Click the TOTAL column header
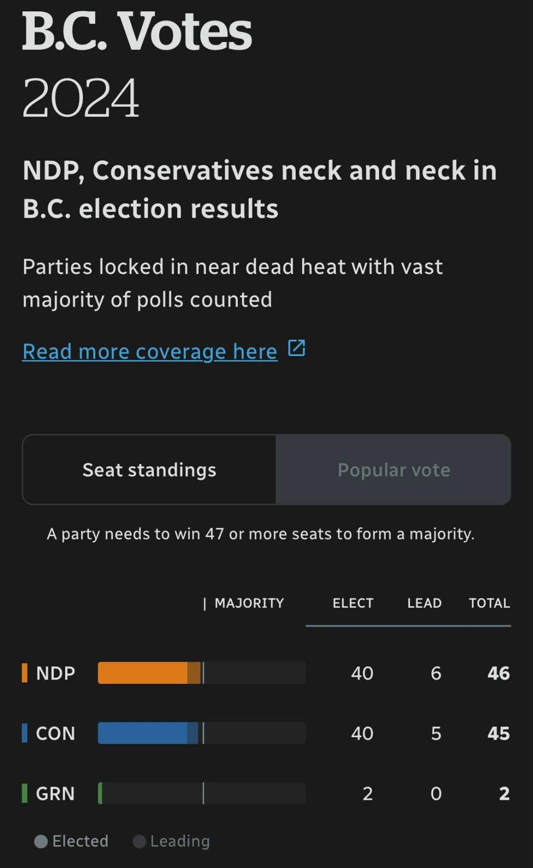 489,603
